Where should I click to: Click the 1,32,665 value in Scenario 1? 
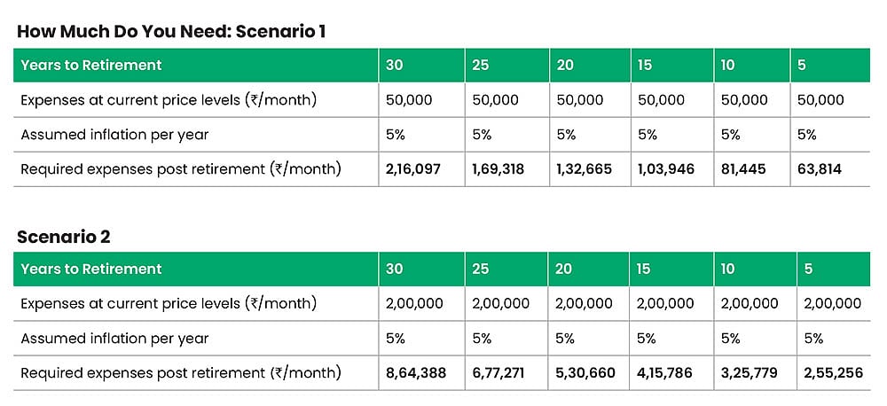[x=584, y=168]
